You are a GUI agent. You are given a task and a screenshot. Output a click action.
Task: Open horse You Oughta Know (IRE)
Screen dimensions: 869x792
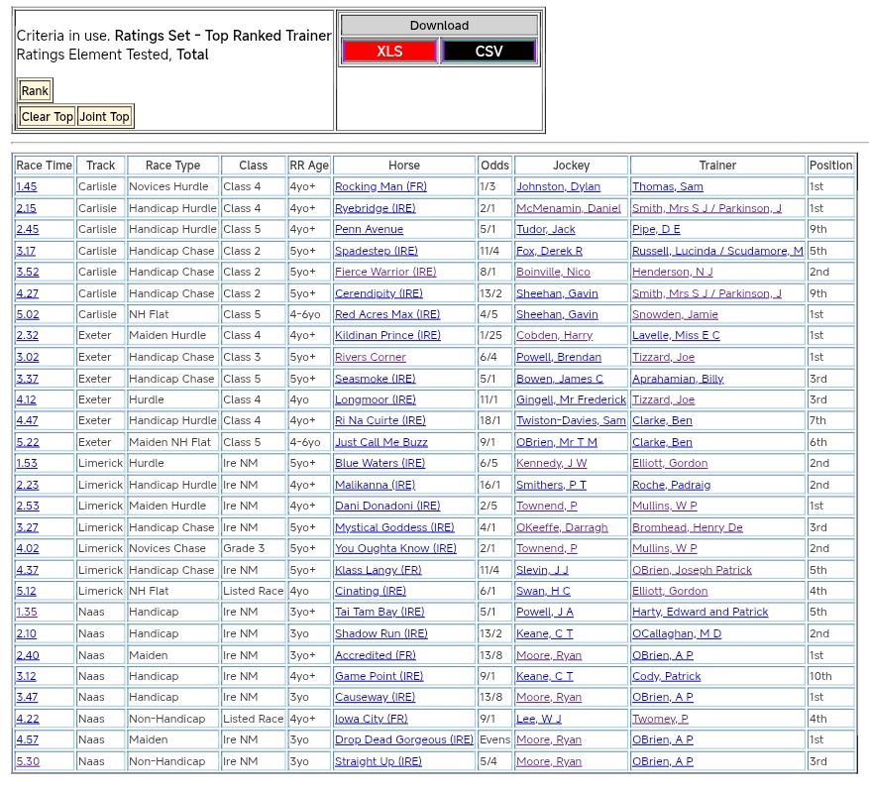(395, 549)
